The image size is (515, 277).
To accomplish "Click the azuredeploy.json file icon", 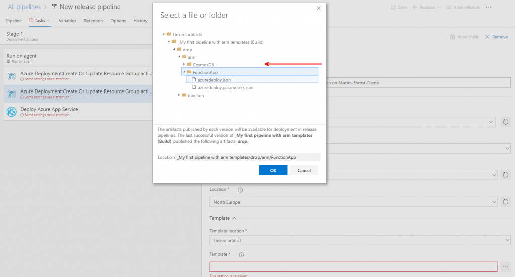I will click(194, 80).
